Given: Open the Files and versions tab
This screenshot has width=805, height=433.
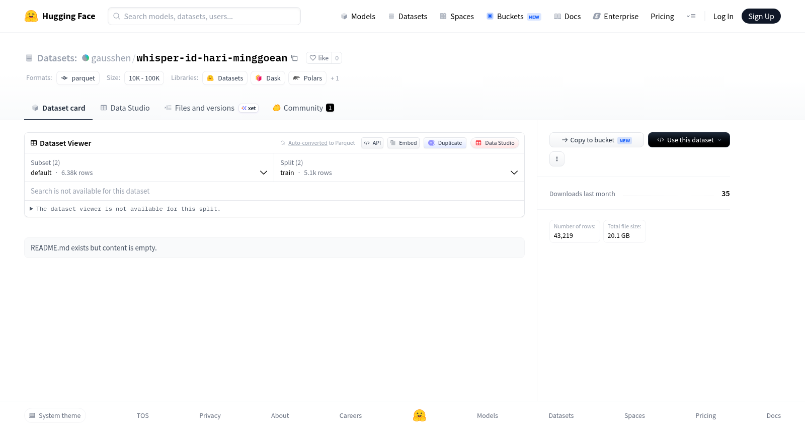Looking at the screenshot, I should pyautogui.click(x=211, y=108).
